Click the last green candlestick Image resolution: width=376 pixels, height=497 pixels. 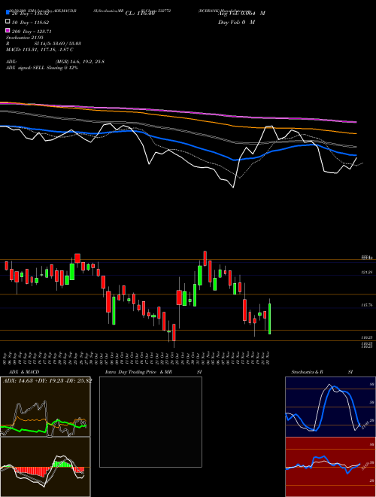(x=270, y=319)
